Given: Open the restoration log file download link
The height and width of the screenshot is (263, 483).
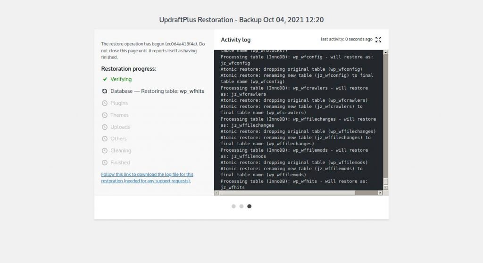Looking at the screenshot, I should click(x=147, y=178).
